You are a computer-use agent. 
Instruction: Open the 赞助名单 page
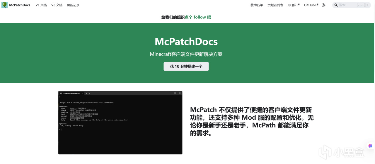pos(257,5)
